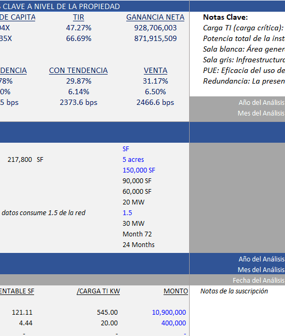Click the 871,915,509 value cell
This screenshot has height=336, width=285.
coord(155,38)
